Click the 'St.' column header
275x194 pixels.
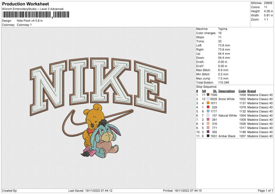tap(215, 91)
